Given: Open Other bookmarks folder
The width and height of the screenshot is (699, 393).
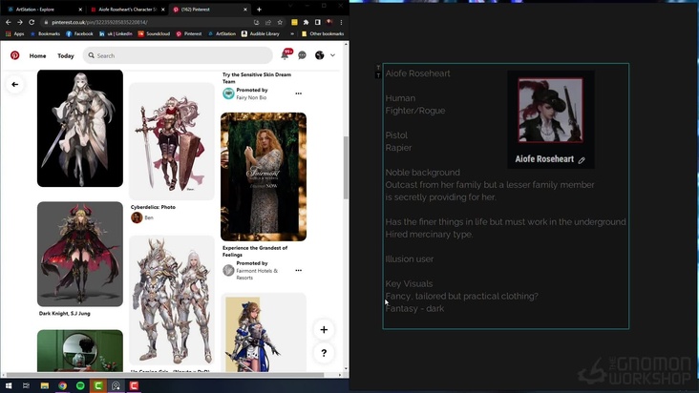Looking at the screenshot, I should [x=323, y=33].
